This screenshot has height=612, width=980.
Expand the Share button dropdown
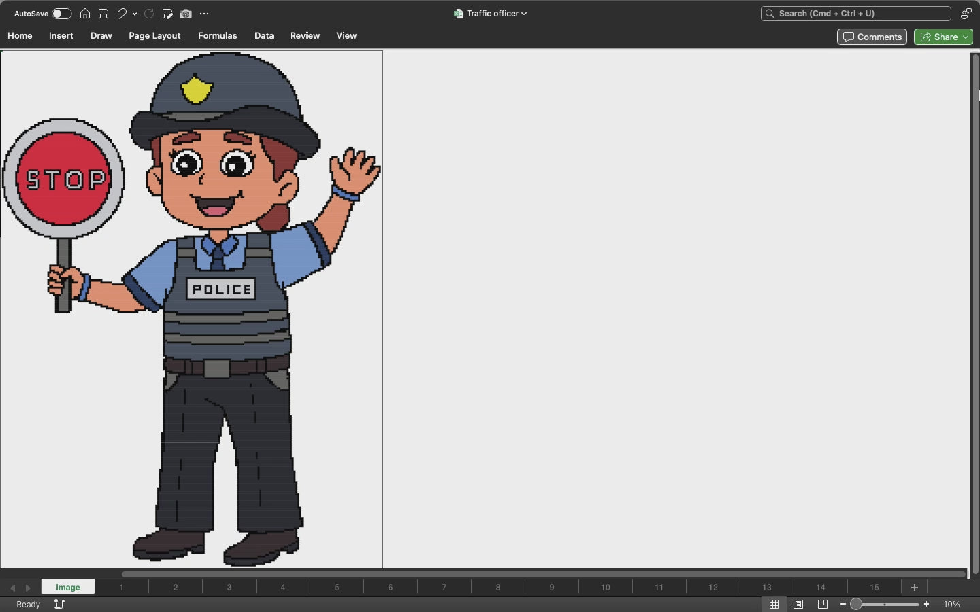click(x=965, y=37)
